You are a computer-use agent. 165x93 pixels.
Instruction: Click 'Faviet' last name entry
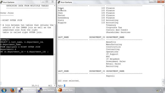coord(61,15)
